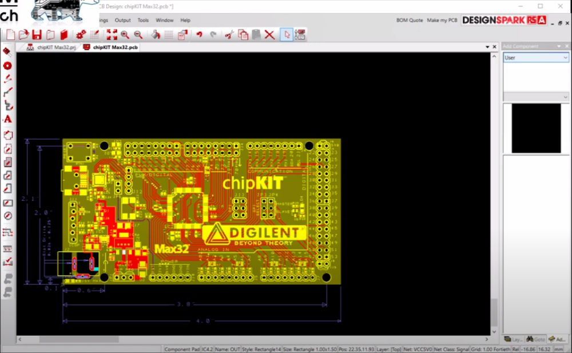Open the Properties icon in toolbar
Screen dimensions: 572x353
click(182, 35)
